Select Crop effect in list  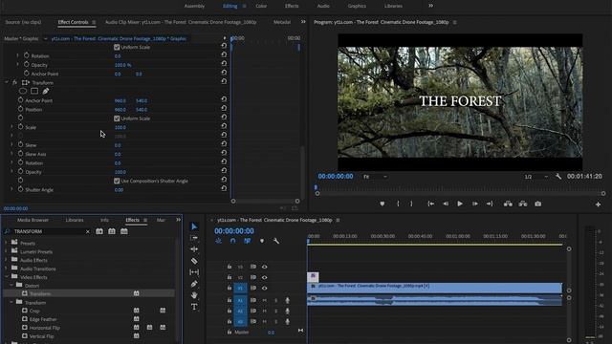[34, 311]
